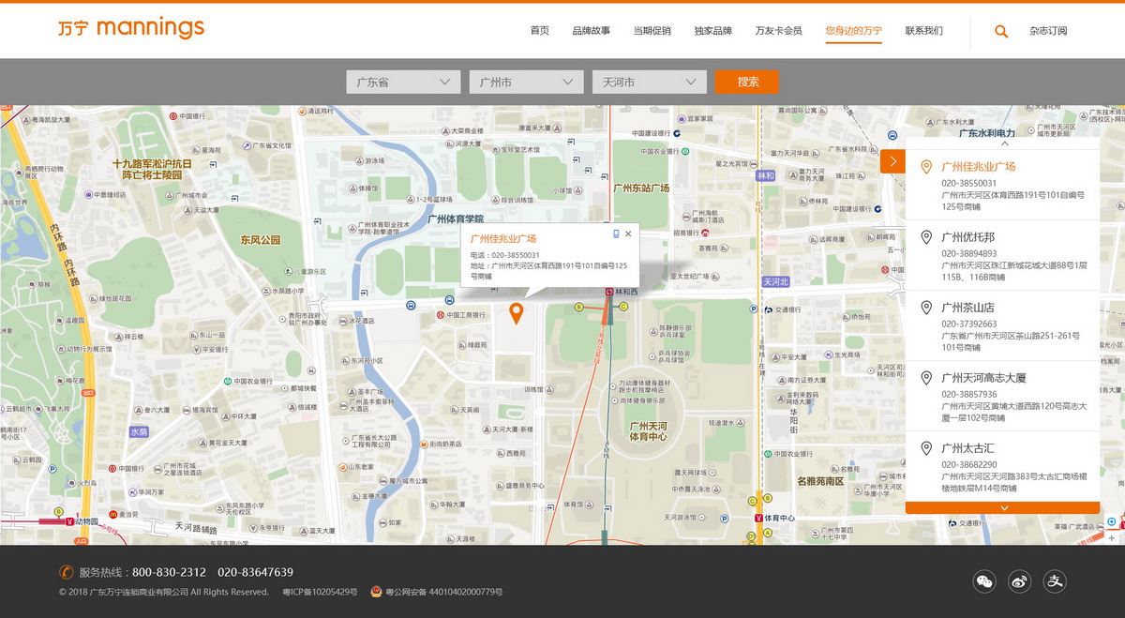Click the Mannings logo
The height and width of the screenshot is (618, 1125).
pos(131,27)
